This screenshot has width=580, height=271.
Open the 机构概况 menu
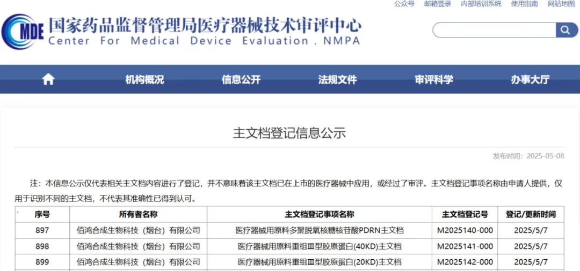144,79
